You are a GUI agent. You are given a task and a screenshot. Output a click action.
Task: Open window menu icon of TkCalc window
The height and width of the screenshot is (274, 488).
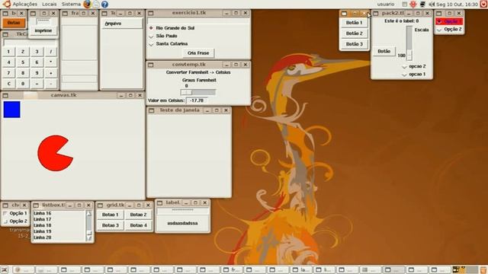point(5,34)
